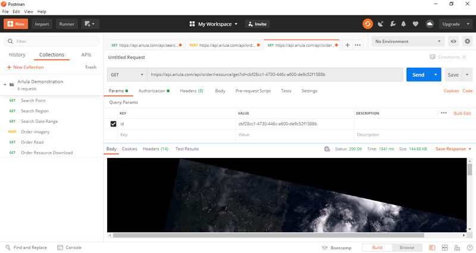Click the environment quick look eye icon
This screenshot has height=253, width=476.
453,41
